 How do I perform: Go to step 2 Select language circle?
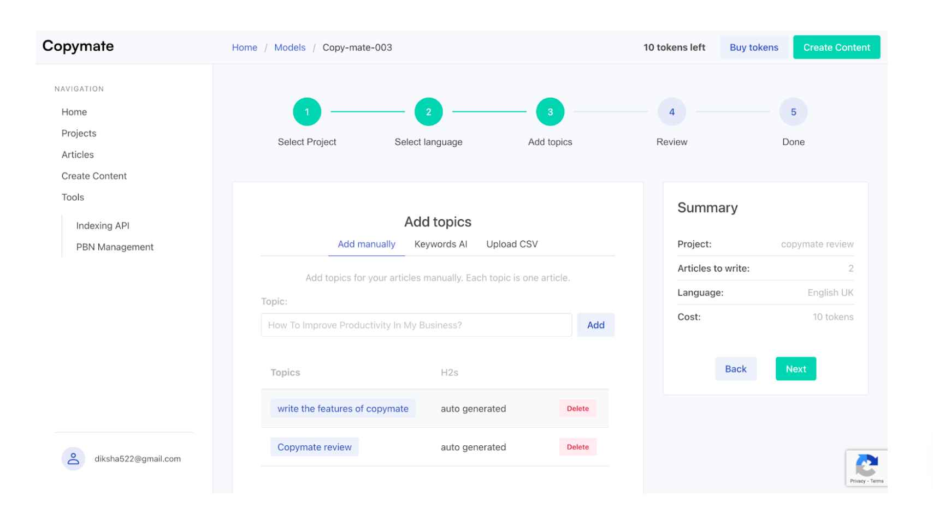point(428,112)
